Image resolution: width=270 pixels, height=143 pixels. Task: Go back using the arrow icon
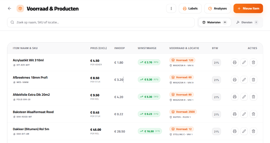[9, 8]
